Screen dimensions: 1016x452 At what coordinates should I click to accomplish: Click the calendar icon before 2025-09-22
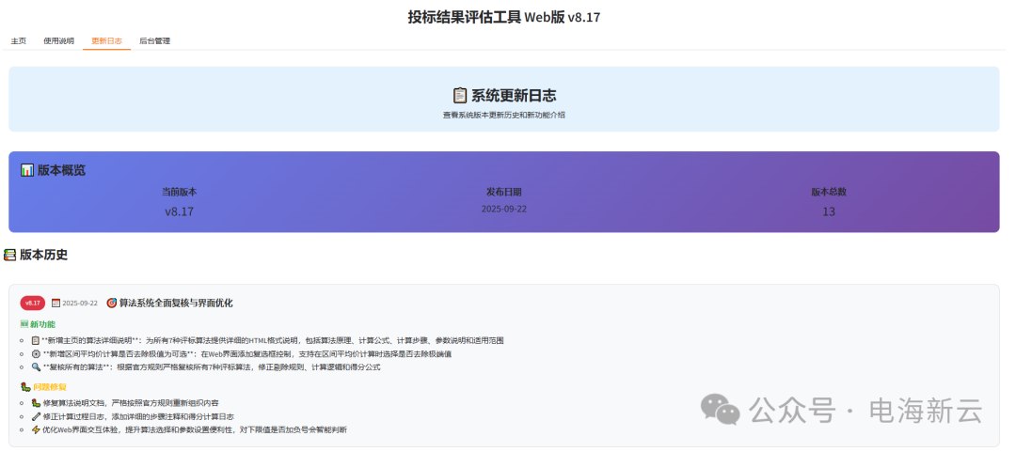coord(56,304)
